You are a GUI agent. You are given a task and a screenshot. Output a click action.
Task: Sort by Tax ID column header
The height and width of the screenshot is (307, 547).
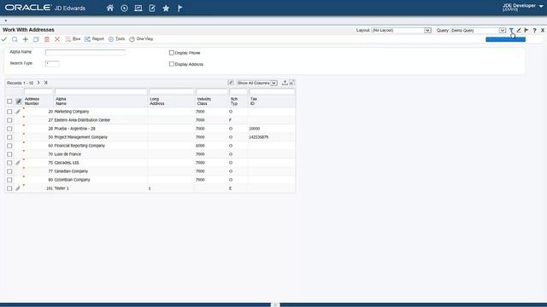point(253,101)
